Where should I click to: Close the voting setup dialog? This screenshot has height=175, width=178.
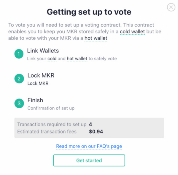pyautogui.click(x=171, y=7)
